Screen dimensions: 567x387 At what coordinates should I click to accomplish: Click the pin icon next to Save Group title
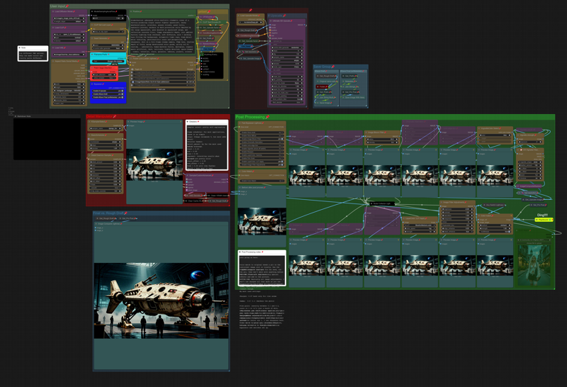pyautogui.click(x=333, y=67)
